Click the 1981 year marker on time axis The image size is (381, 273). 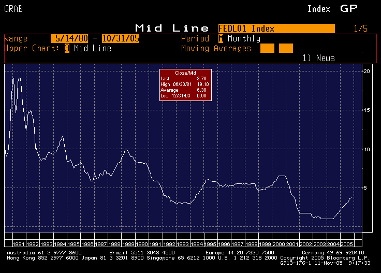[18, 243]
